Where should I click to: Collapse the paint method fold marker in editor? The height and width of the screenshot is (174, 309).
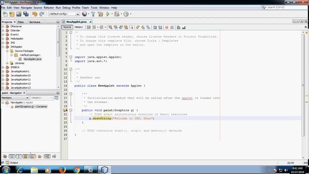click(71, 110)
